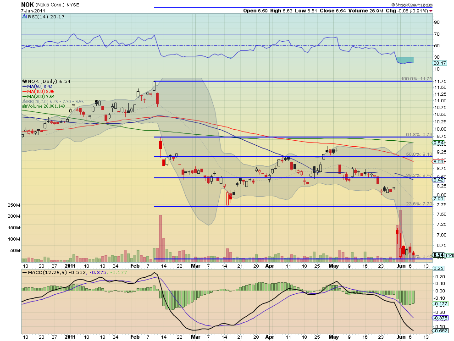The height and width of the screenshot is (341, 454).
Task: Click the 7.90 Bollinger price tag on right axis
Action: point(438,198)
